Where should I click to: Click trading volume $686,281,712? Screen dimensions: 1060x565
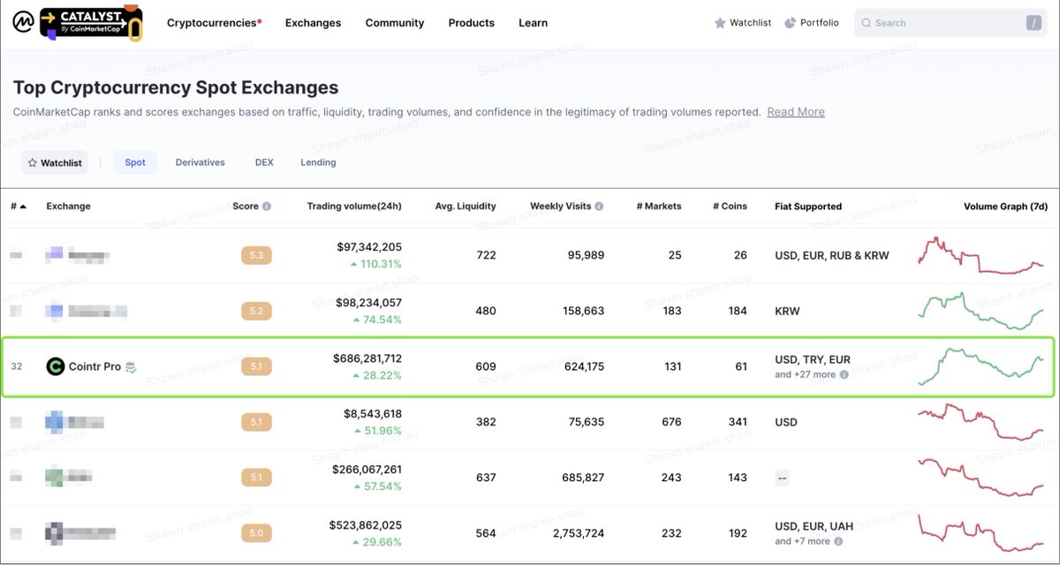[x=367, y=358]
